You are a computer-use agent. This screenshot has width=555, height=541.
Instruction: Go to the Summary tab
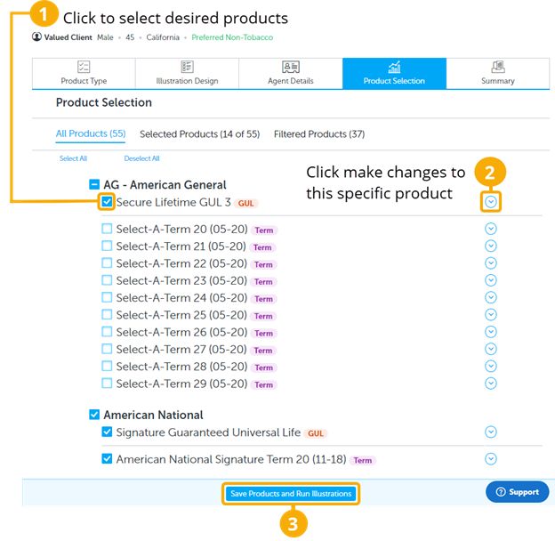498,73
